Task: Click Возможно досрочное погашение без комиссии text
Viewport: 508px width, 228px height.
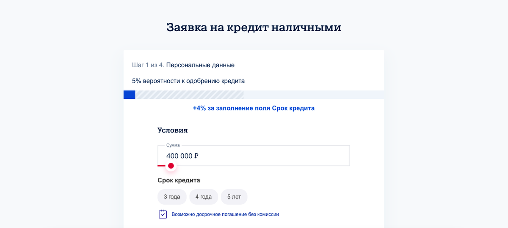Action: point(225,214)
